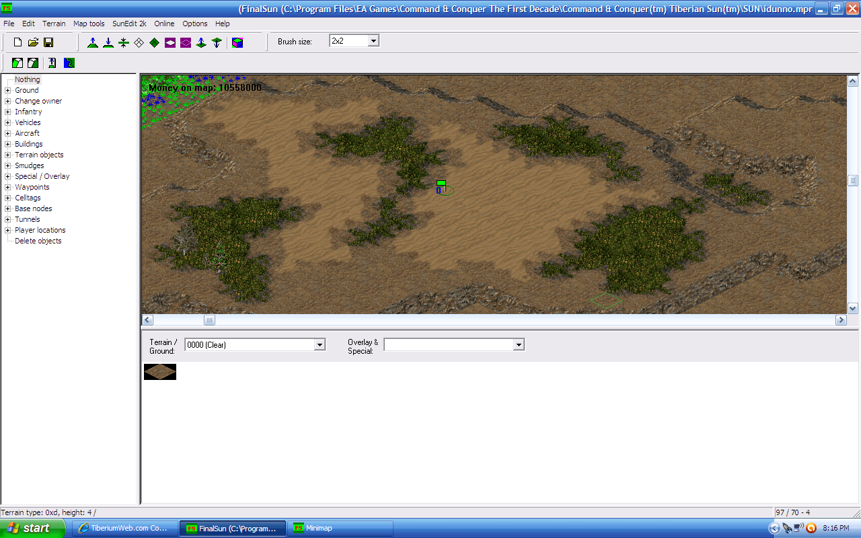Open the Online menu

tap(164, 24)
